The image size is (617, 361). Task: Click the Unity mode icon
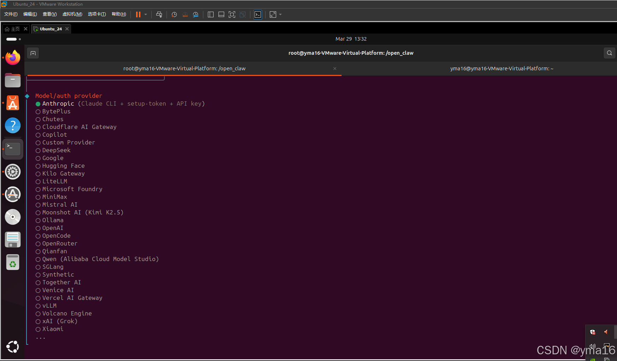tap(243, 14)
